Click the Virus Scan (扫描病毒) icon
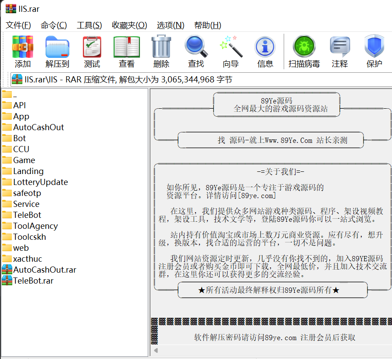This screenshot has width=392, height=359. click(x=304, y=47)
